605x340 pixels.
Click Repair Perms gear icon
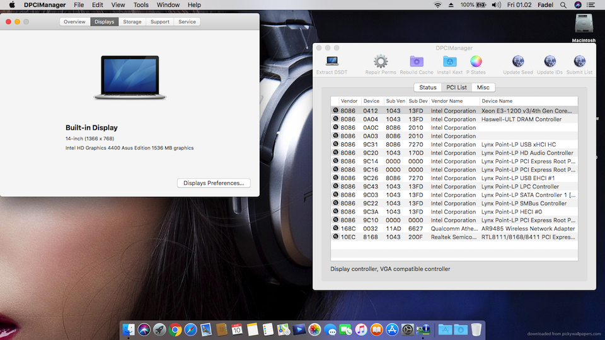tap(381, 61)
